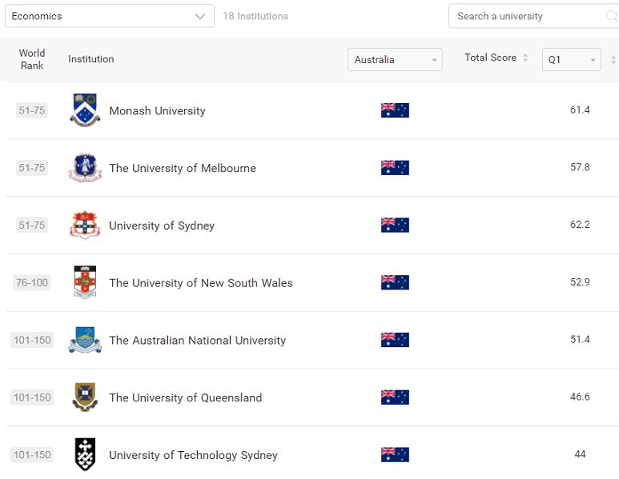Sort by Total Score column

pos(496,58)
